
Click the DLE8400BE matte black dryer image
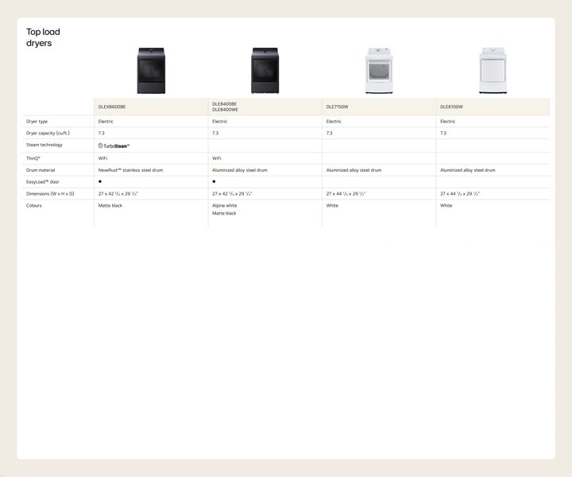coord(265,71)
